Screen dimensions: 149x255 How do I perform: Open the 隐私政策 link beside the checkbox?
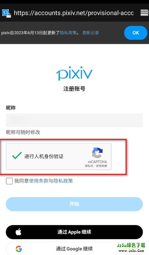[63, 181]
